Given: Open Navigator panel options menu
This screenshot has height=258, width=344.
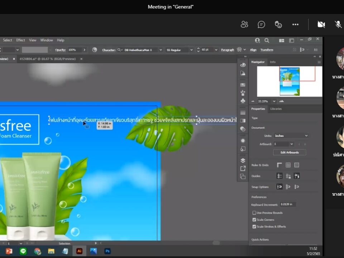Looking at the screenshot, I should coord(319,62).
